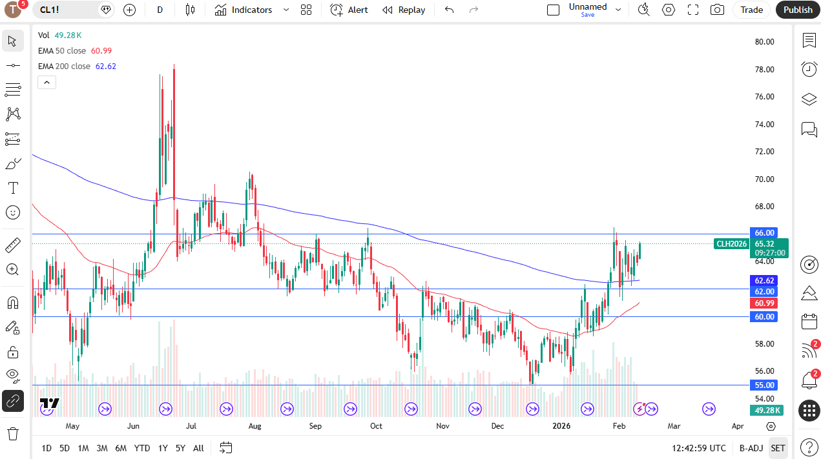Select the All date range
This screenshot has height=459, width=821.
coord(198,448)
